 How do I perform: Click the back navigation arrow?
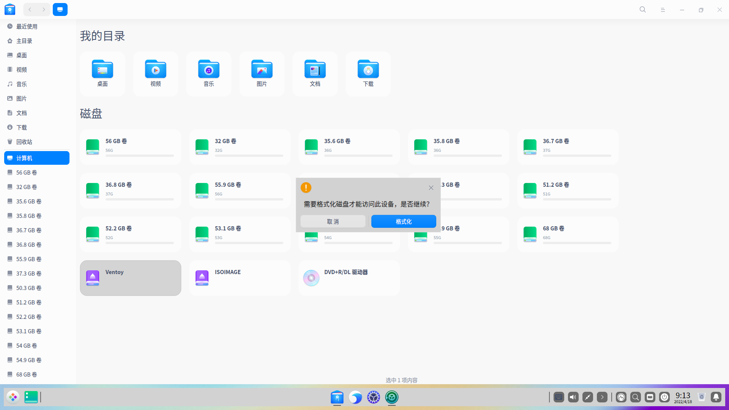pyautogui.click(x=30, y=9)
